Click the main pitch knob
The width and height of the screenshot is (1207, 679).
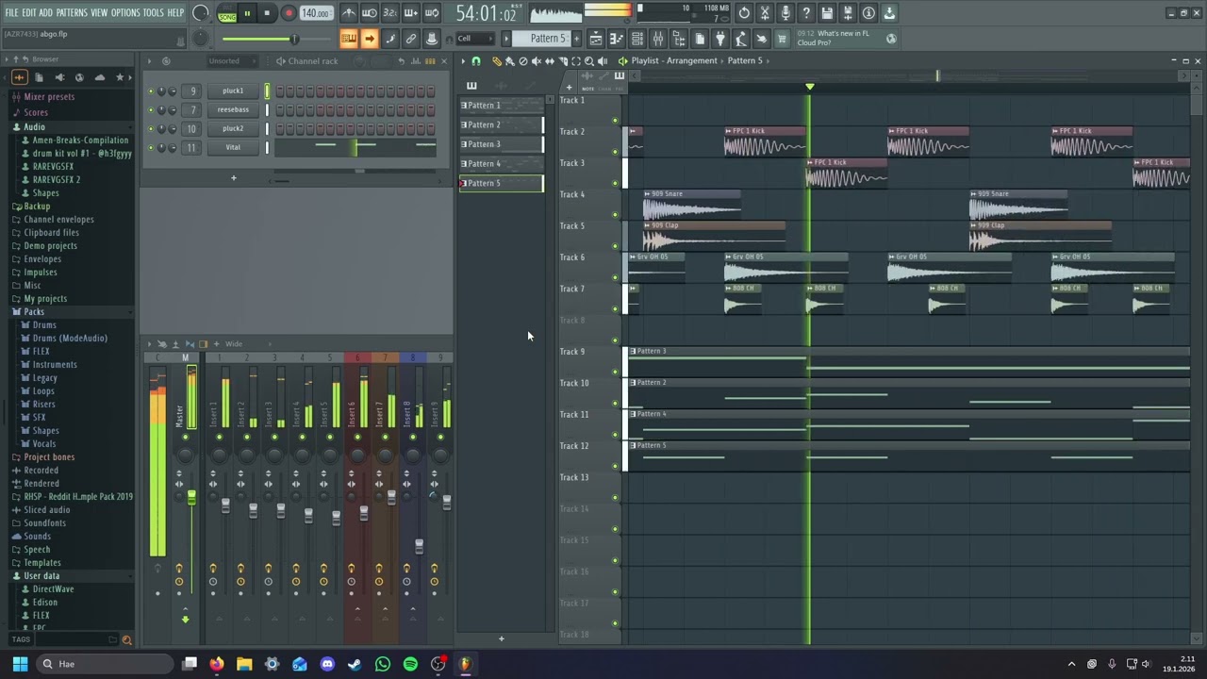coord(201,39)
